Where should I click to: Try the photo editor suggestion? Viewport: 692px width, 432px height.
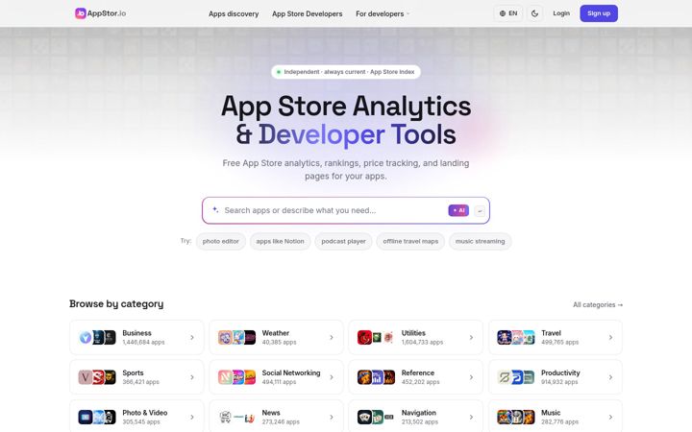click(x=221, y=241)
